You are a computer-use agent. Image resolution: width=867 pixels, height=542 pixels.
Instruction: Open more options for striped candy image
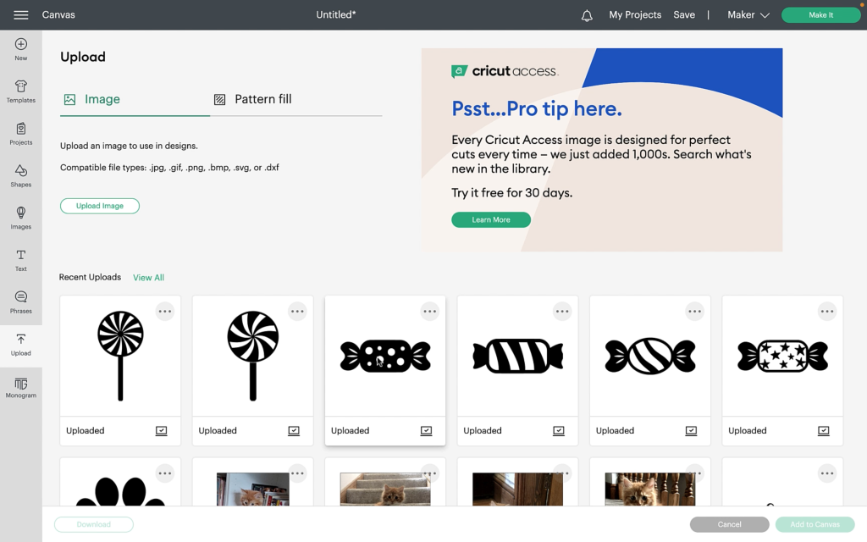(562, 312)
